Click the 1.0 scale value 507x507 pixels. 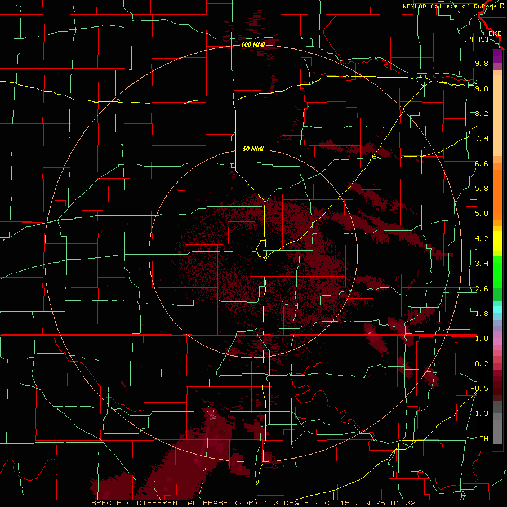[482, 339]
